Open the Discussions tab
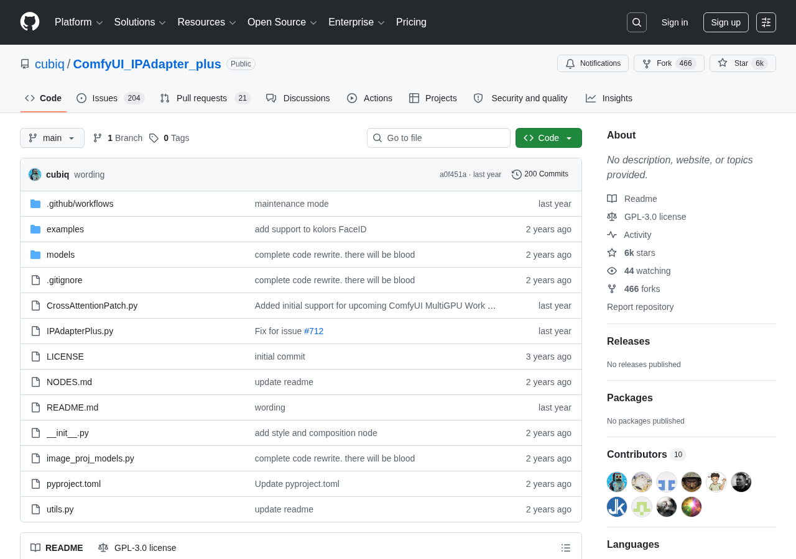 click(x=298, y=98)
